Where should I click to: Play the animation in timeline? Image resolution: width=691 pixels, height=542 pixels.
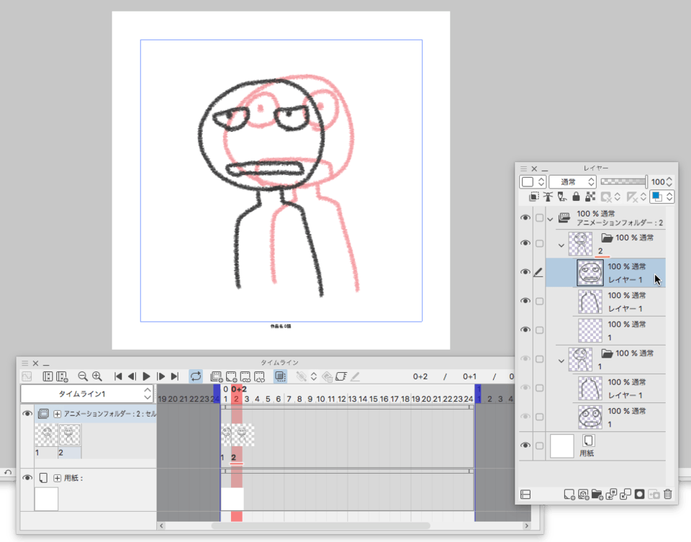146,376
